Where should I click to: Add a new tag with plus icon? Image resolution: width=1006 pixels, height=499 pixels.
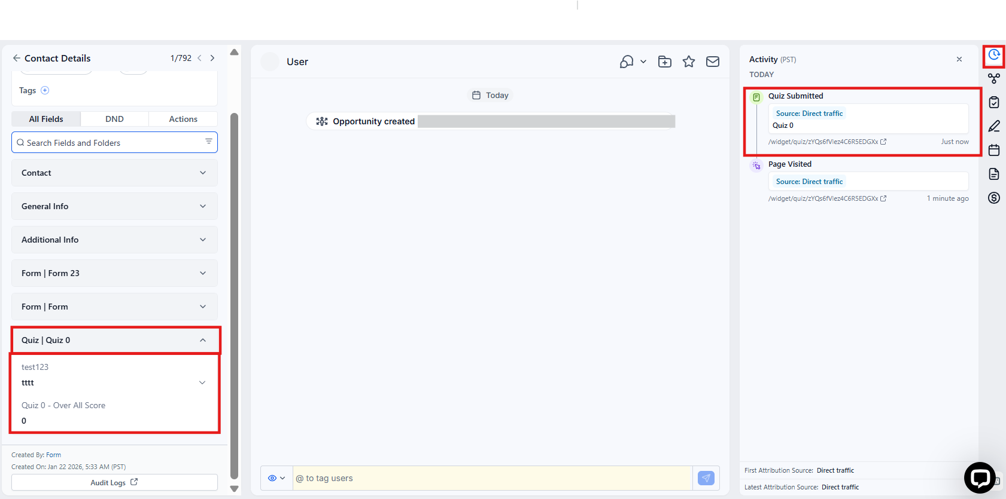[45, 90]
